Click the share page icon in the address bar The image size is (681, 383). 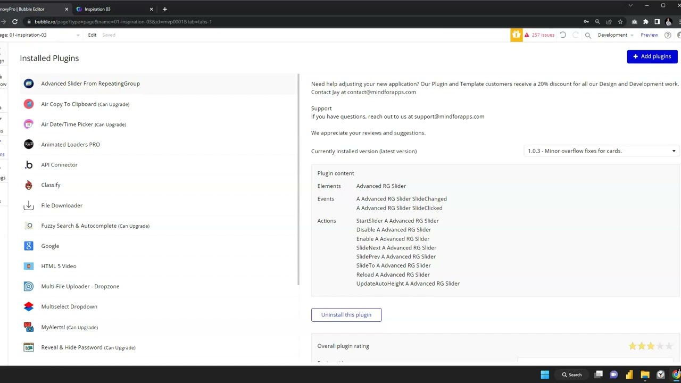(x=609, y=22)
